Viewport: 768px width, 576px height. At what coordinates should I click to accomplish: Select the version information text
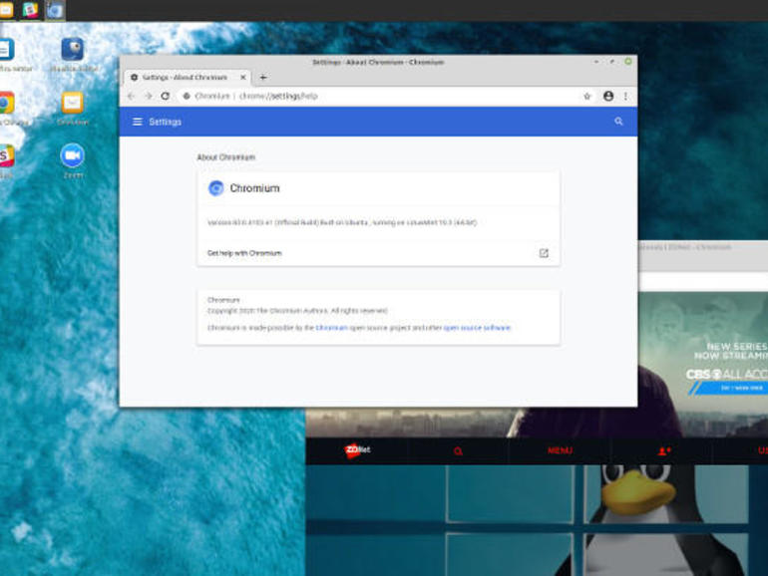(x=342, y=222)
